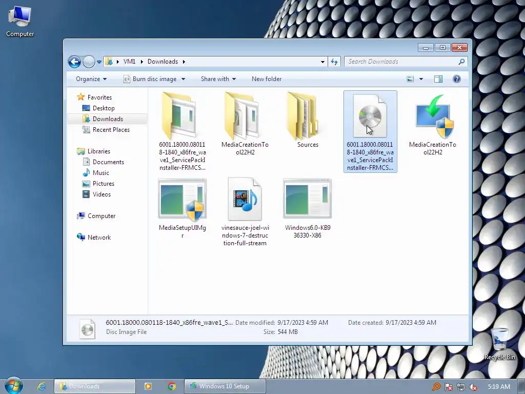Click Show desktop strip beside the clock
Screen dimensions: 525x394
[521, 387]
